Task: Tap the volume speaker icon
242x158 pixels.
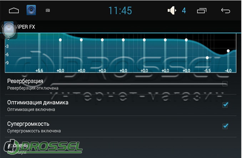Action: (172, 10)
